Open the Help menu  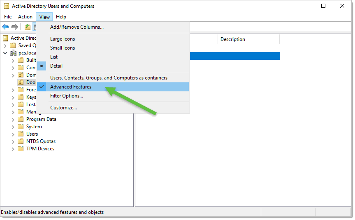(x=61, y=17)
